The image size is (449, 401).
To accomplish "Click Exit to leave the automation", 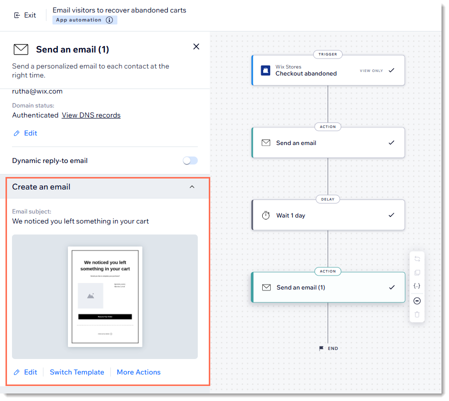I will pos(25,15).
